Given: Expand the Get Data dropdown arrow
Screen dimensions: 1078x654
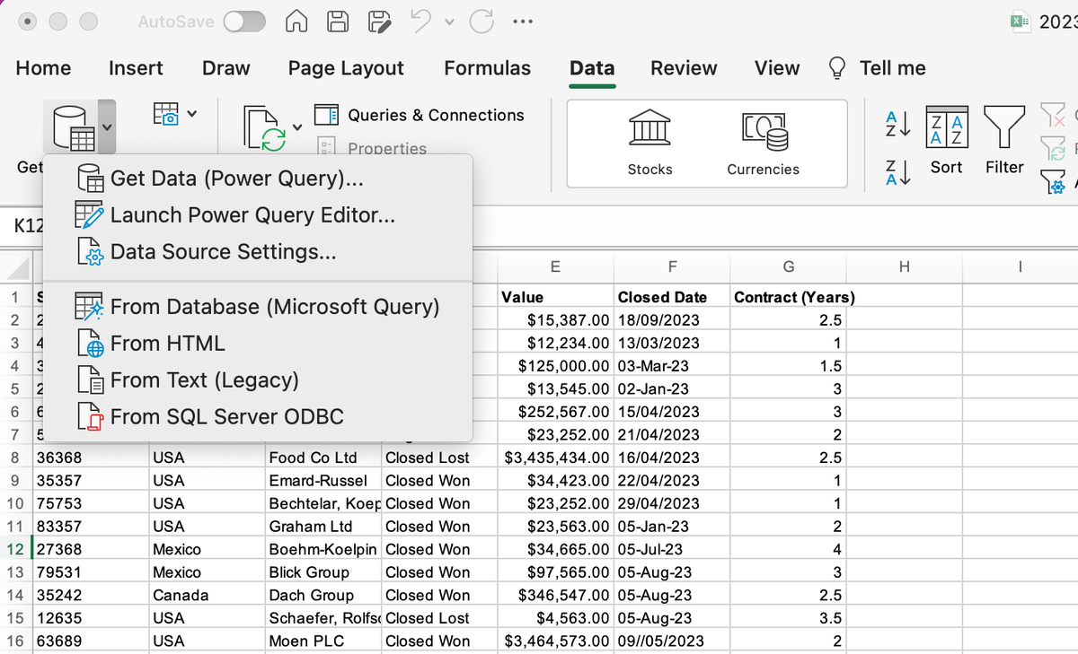Looking at the screenshot, I should coord(107,126).
